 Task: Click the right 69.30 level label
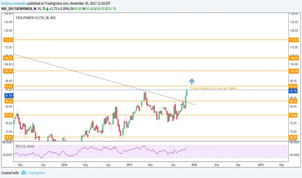[293, 137]
